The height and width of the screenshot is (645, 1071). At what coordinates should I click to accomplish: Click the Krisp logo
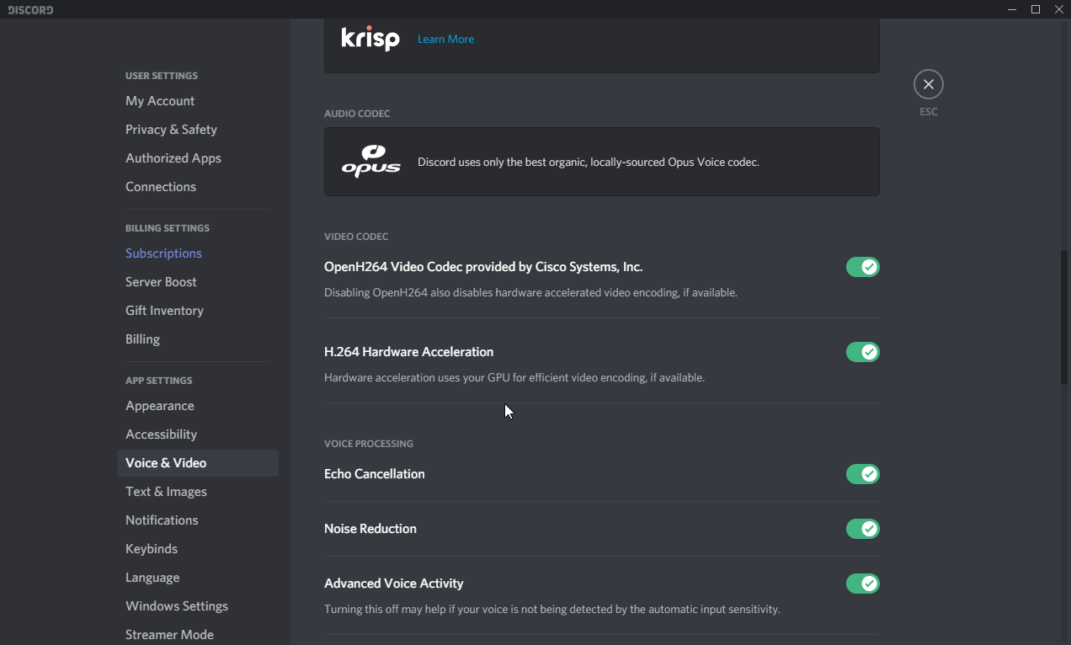[x=370, y=39]
